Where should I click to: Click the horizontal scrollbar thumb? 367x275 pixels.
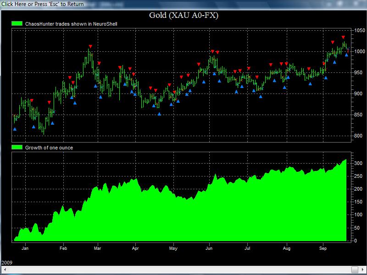[355, 269]
